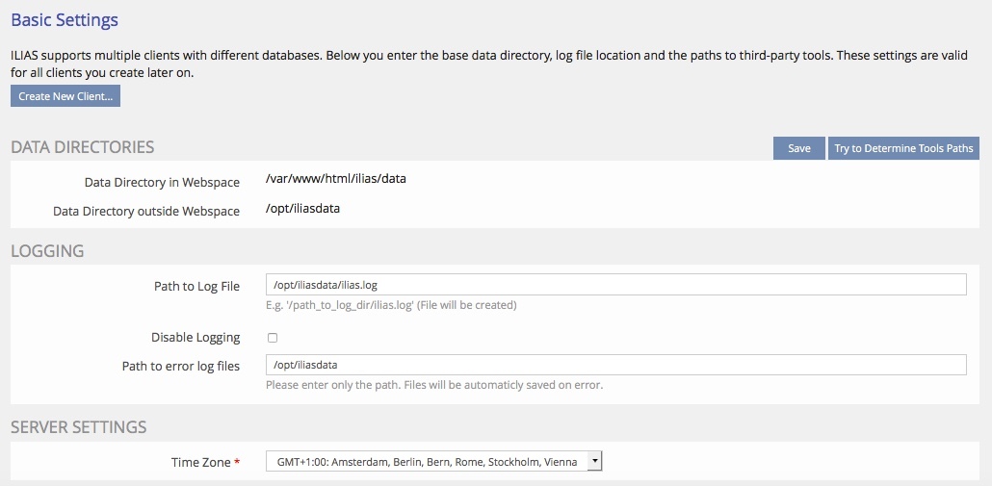The height and width of the screenshot is (486, 992).
Task: Click the Path to error log files field
Action: (615, 365)
